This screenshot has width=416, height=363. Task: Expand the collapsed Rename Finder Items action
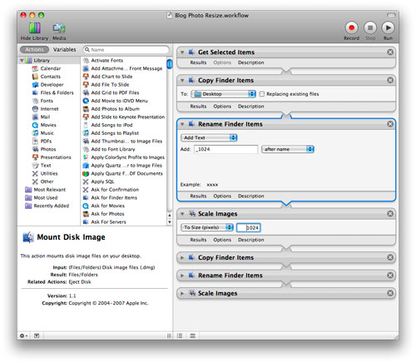[182, 276]
